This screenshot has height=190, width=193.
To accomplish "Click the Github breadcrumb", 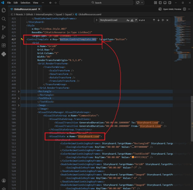I will click(29, 14).
